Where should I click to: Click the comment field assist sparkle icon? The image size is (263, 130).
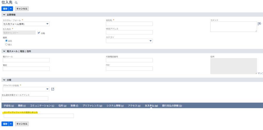pyautogui.click(x=259, y=24)
